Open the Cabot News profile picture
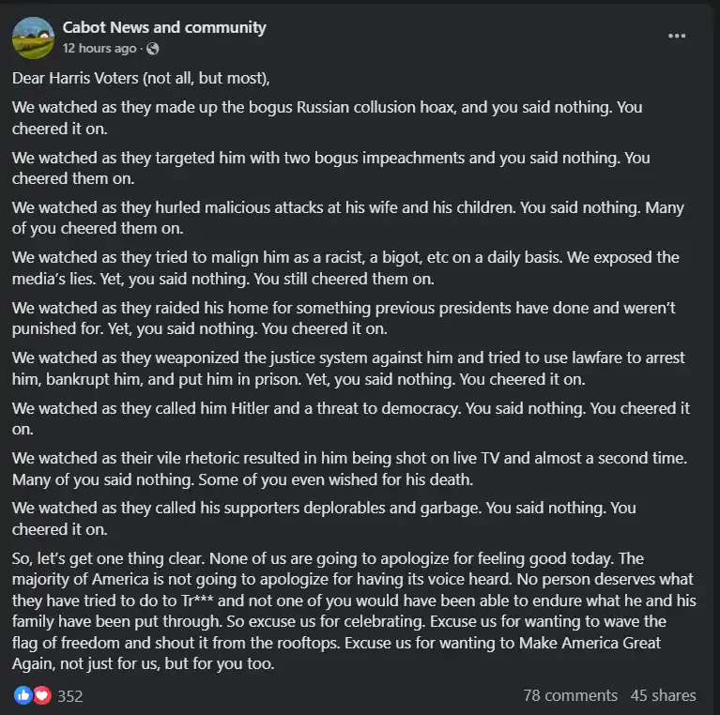The height and width of the screenshot is (715, 720). (x=33, y=38)
